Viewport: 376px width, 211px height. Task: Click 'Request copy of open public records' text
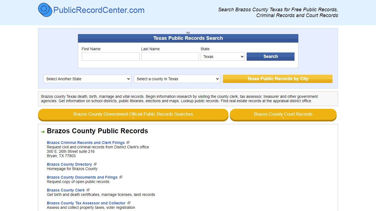(78, 182)
